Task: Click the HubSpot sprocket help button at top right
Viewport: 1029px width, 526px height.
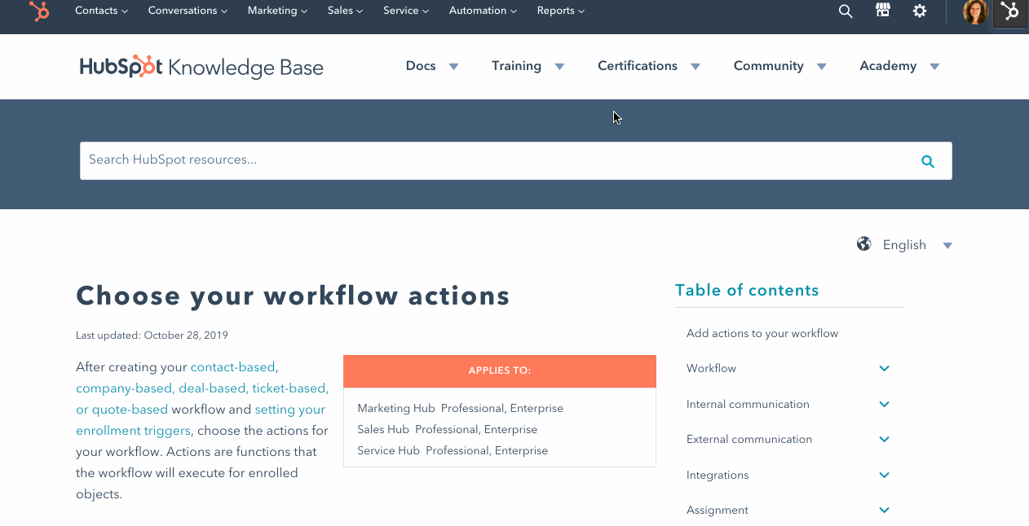Action: [1010, 11]
